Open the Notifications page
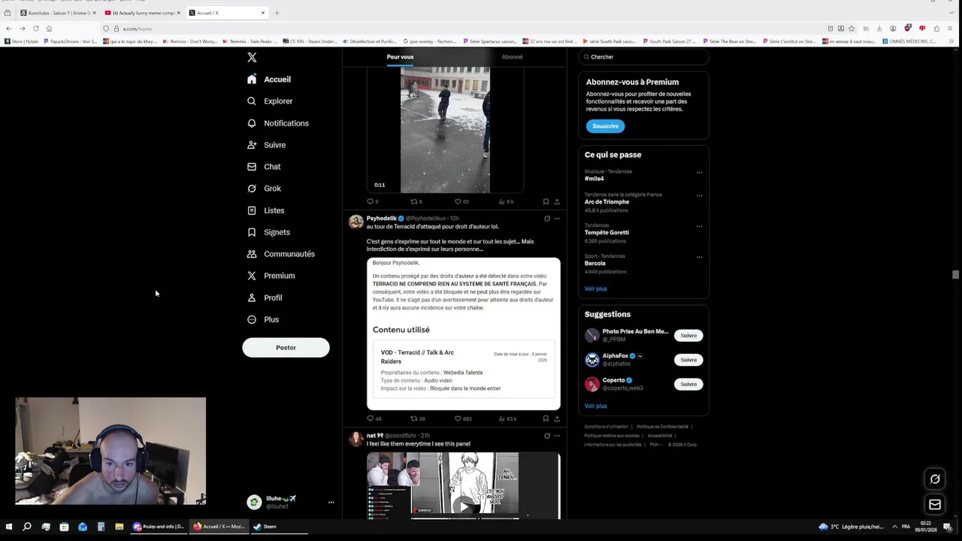This screenshot has height=541, width=962. pos(277,123)
